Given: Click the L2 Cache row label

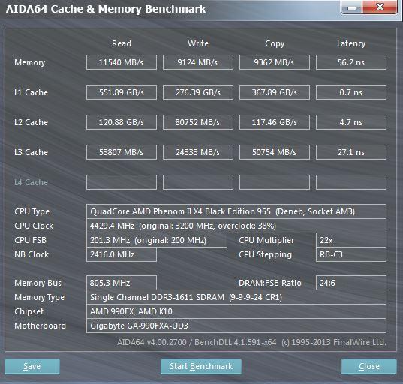Looking at the screenshot, I should [31, 122].
